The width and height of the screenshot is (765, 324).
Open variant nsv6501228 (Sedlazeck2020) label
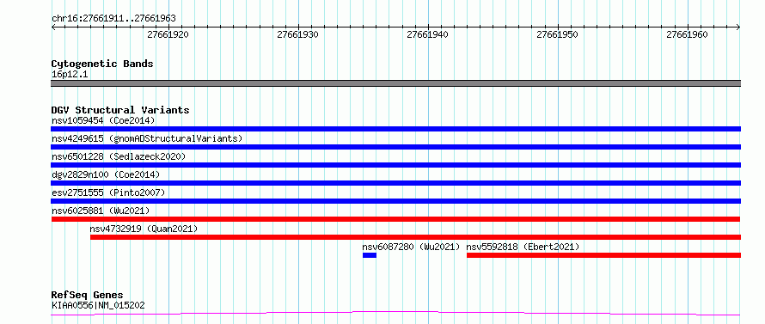tap(119, 156)
